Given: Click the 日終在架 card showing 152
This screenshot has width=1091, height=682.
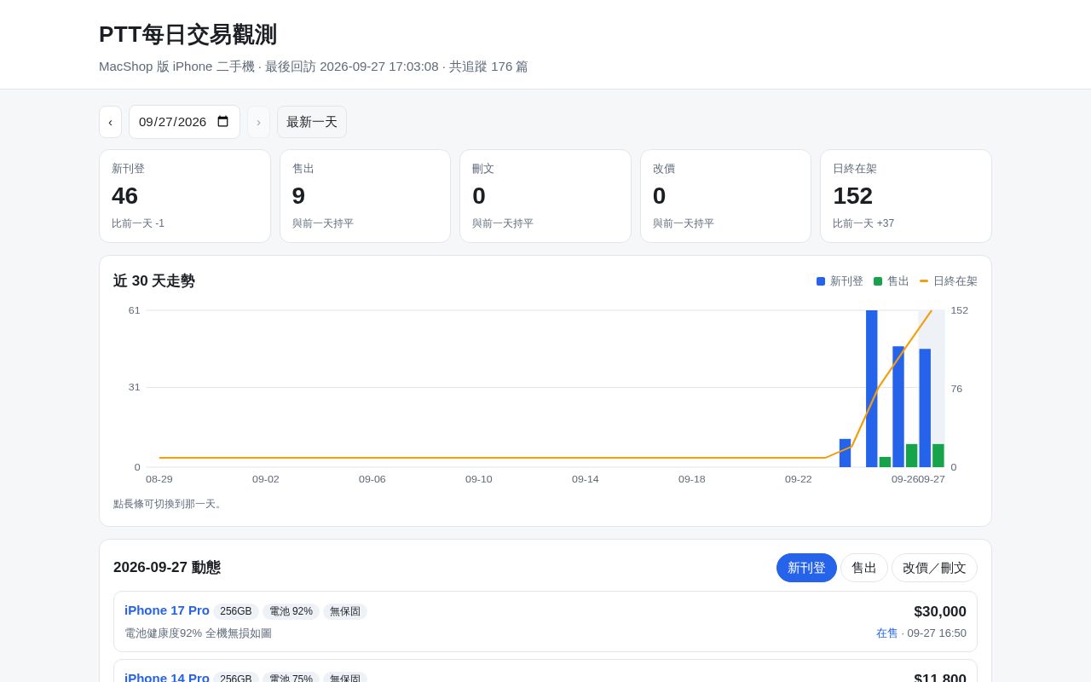Looking at the screenshot, I should point(906,196).
